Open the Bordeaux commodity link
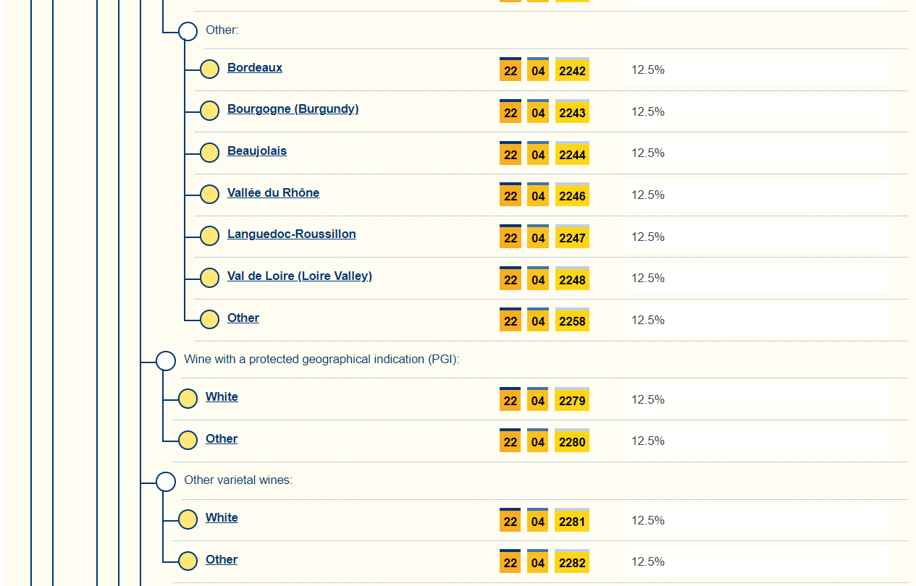This screenshot has width=916, height=586. coord(255,68)
